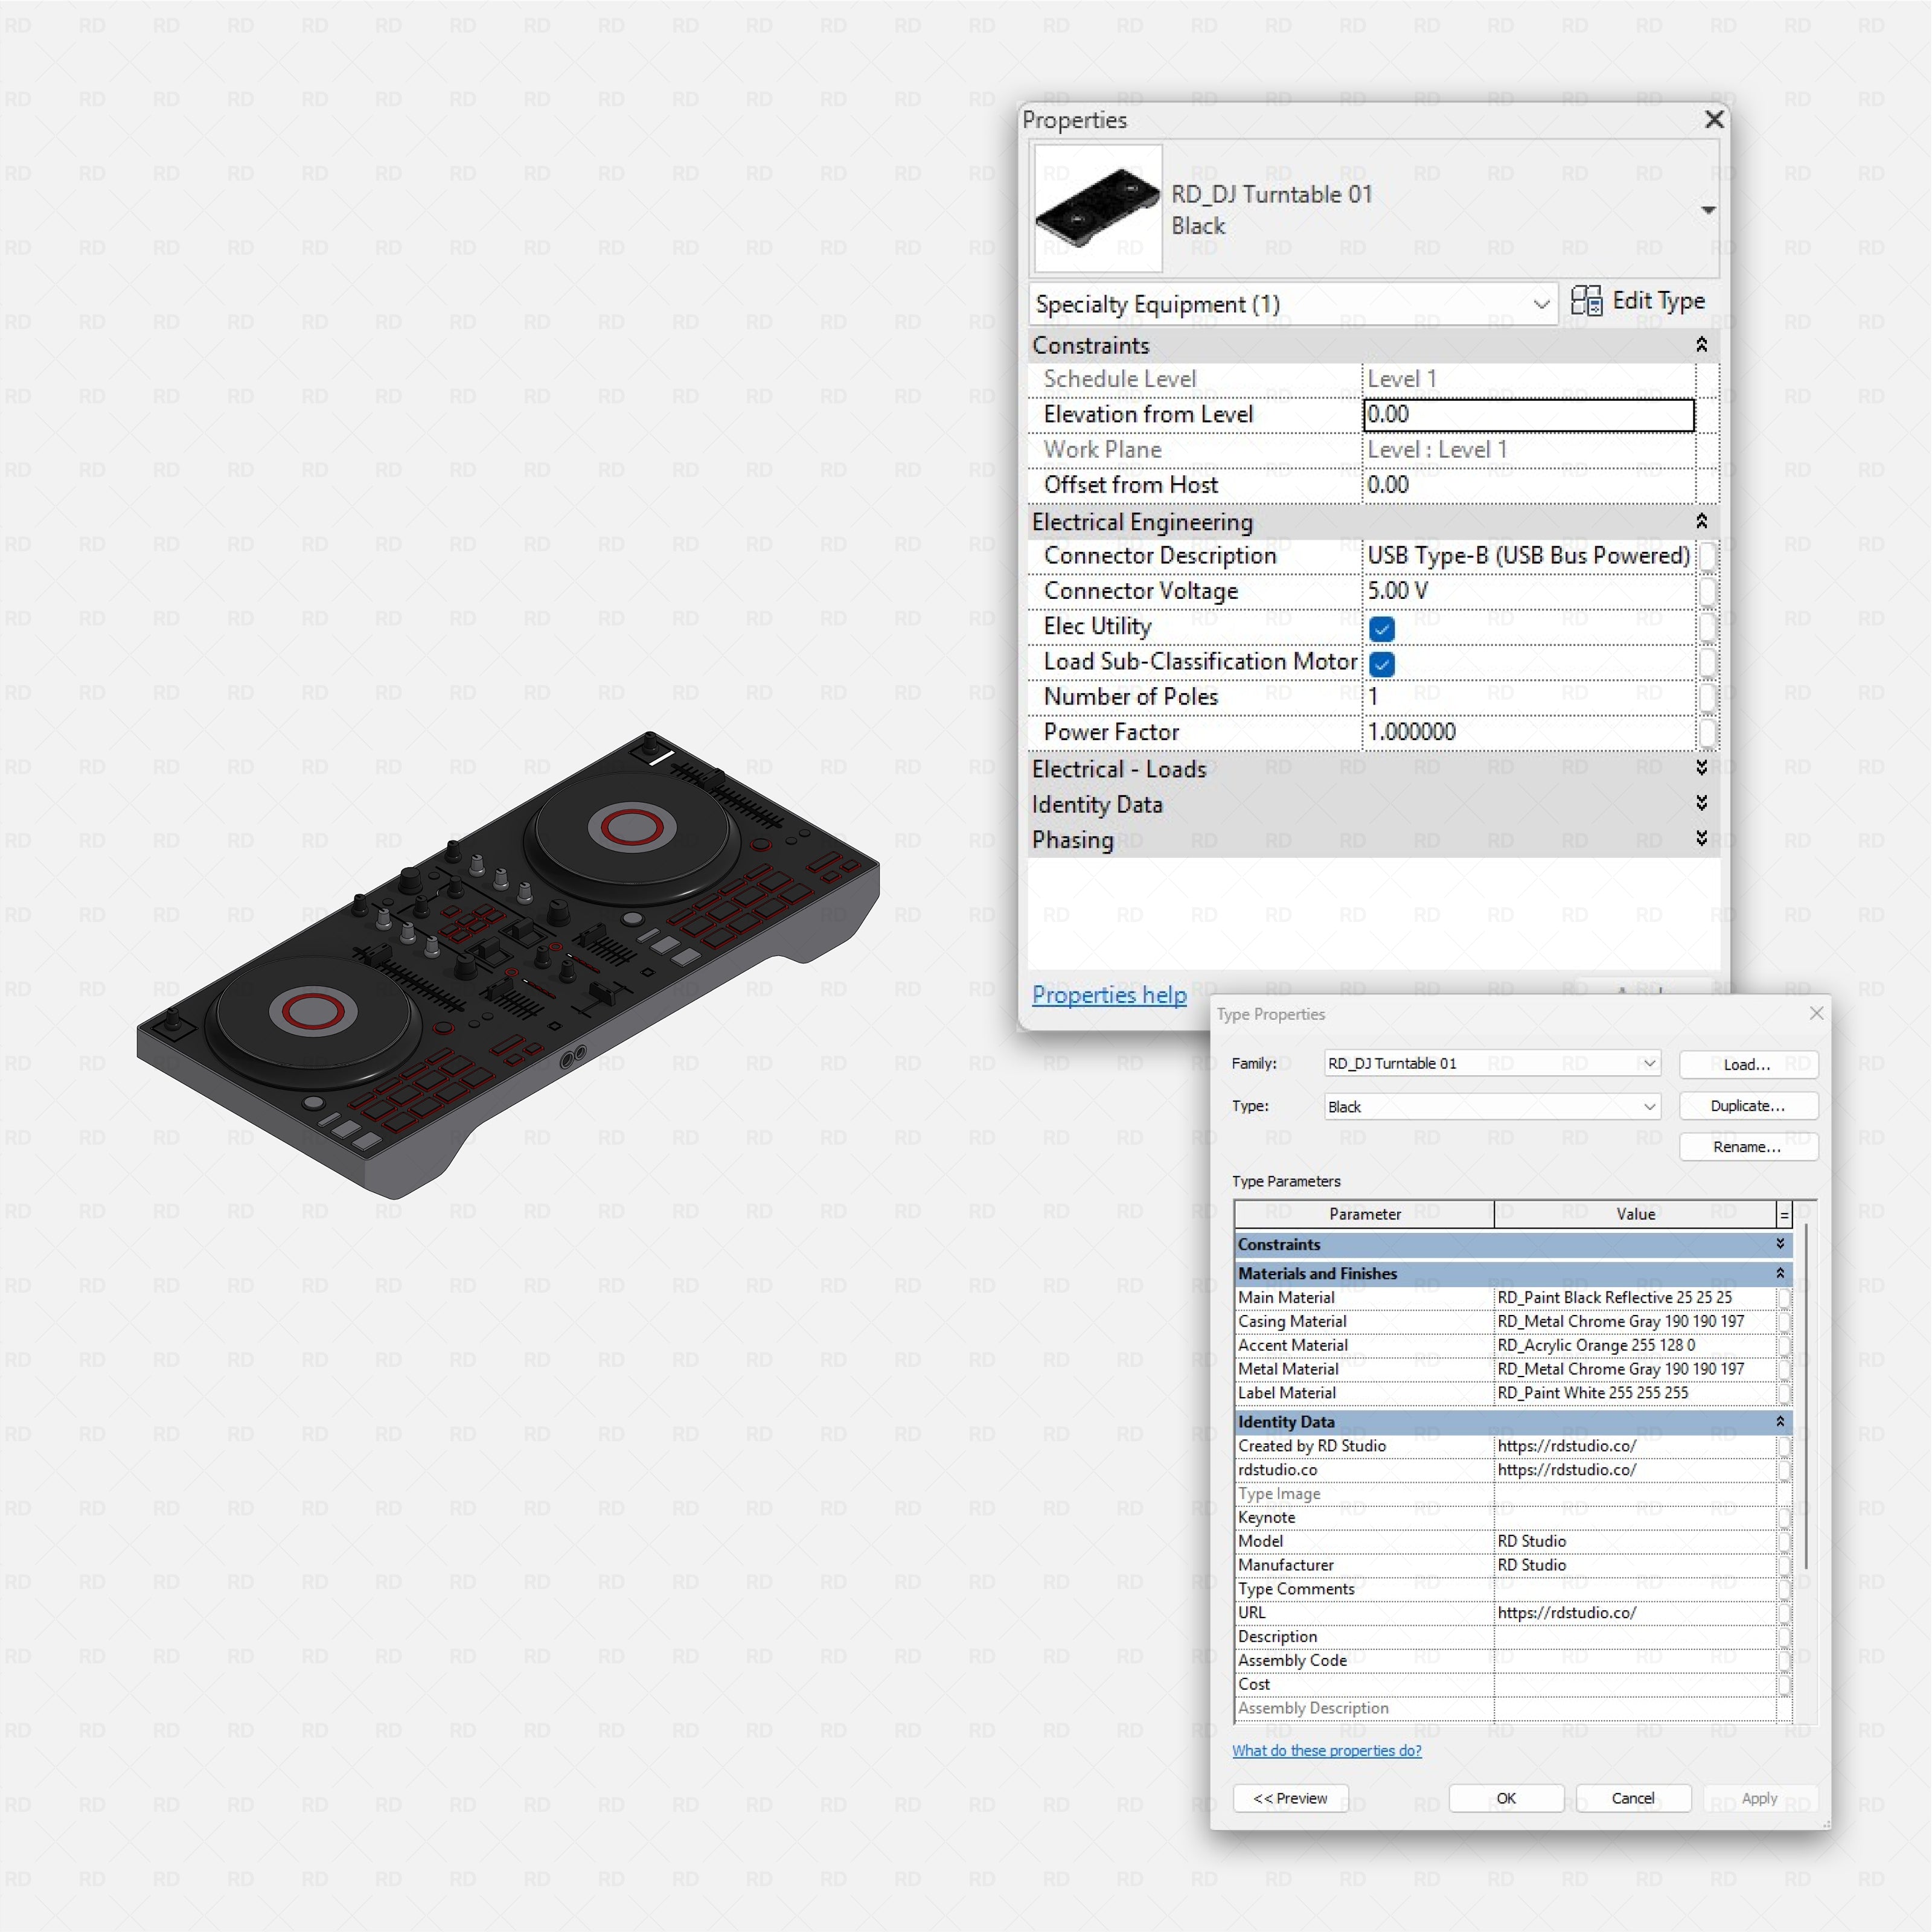
Task: Close the Properties panel
Action: [1714, 119]
